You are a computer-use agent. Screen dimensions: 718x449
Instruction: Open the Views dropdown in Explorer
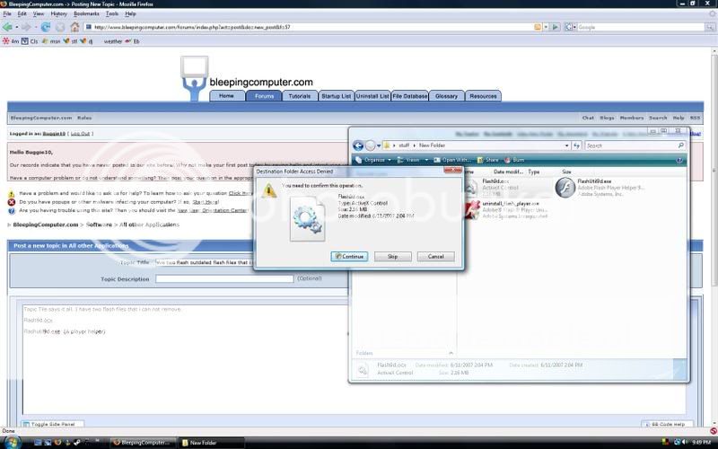pyautogui.click(x=413, y=160)
